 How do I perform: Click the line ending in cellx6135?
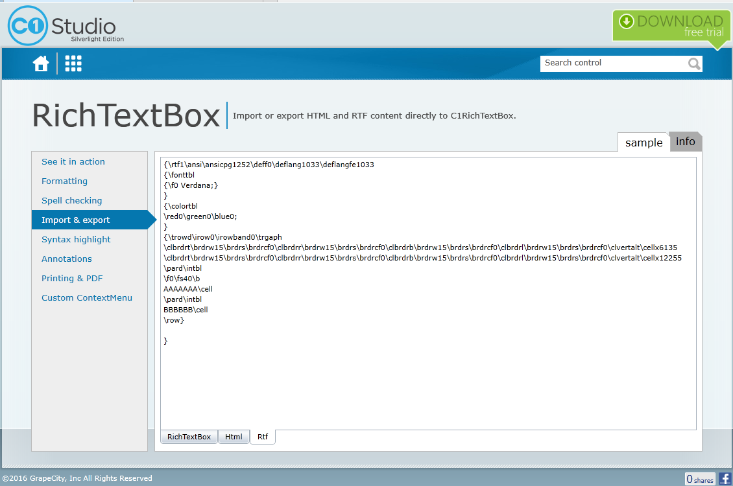pos(420,248)
